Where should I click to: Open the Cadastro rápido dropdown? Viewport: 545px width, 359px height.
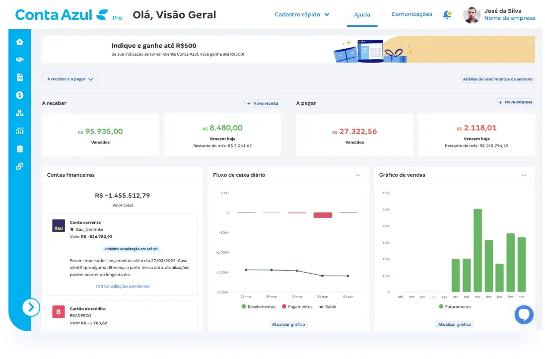(x=302, y=14)
